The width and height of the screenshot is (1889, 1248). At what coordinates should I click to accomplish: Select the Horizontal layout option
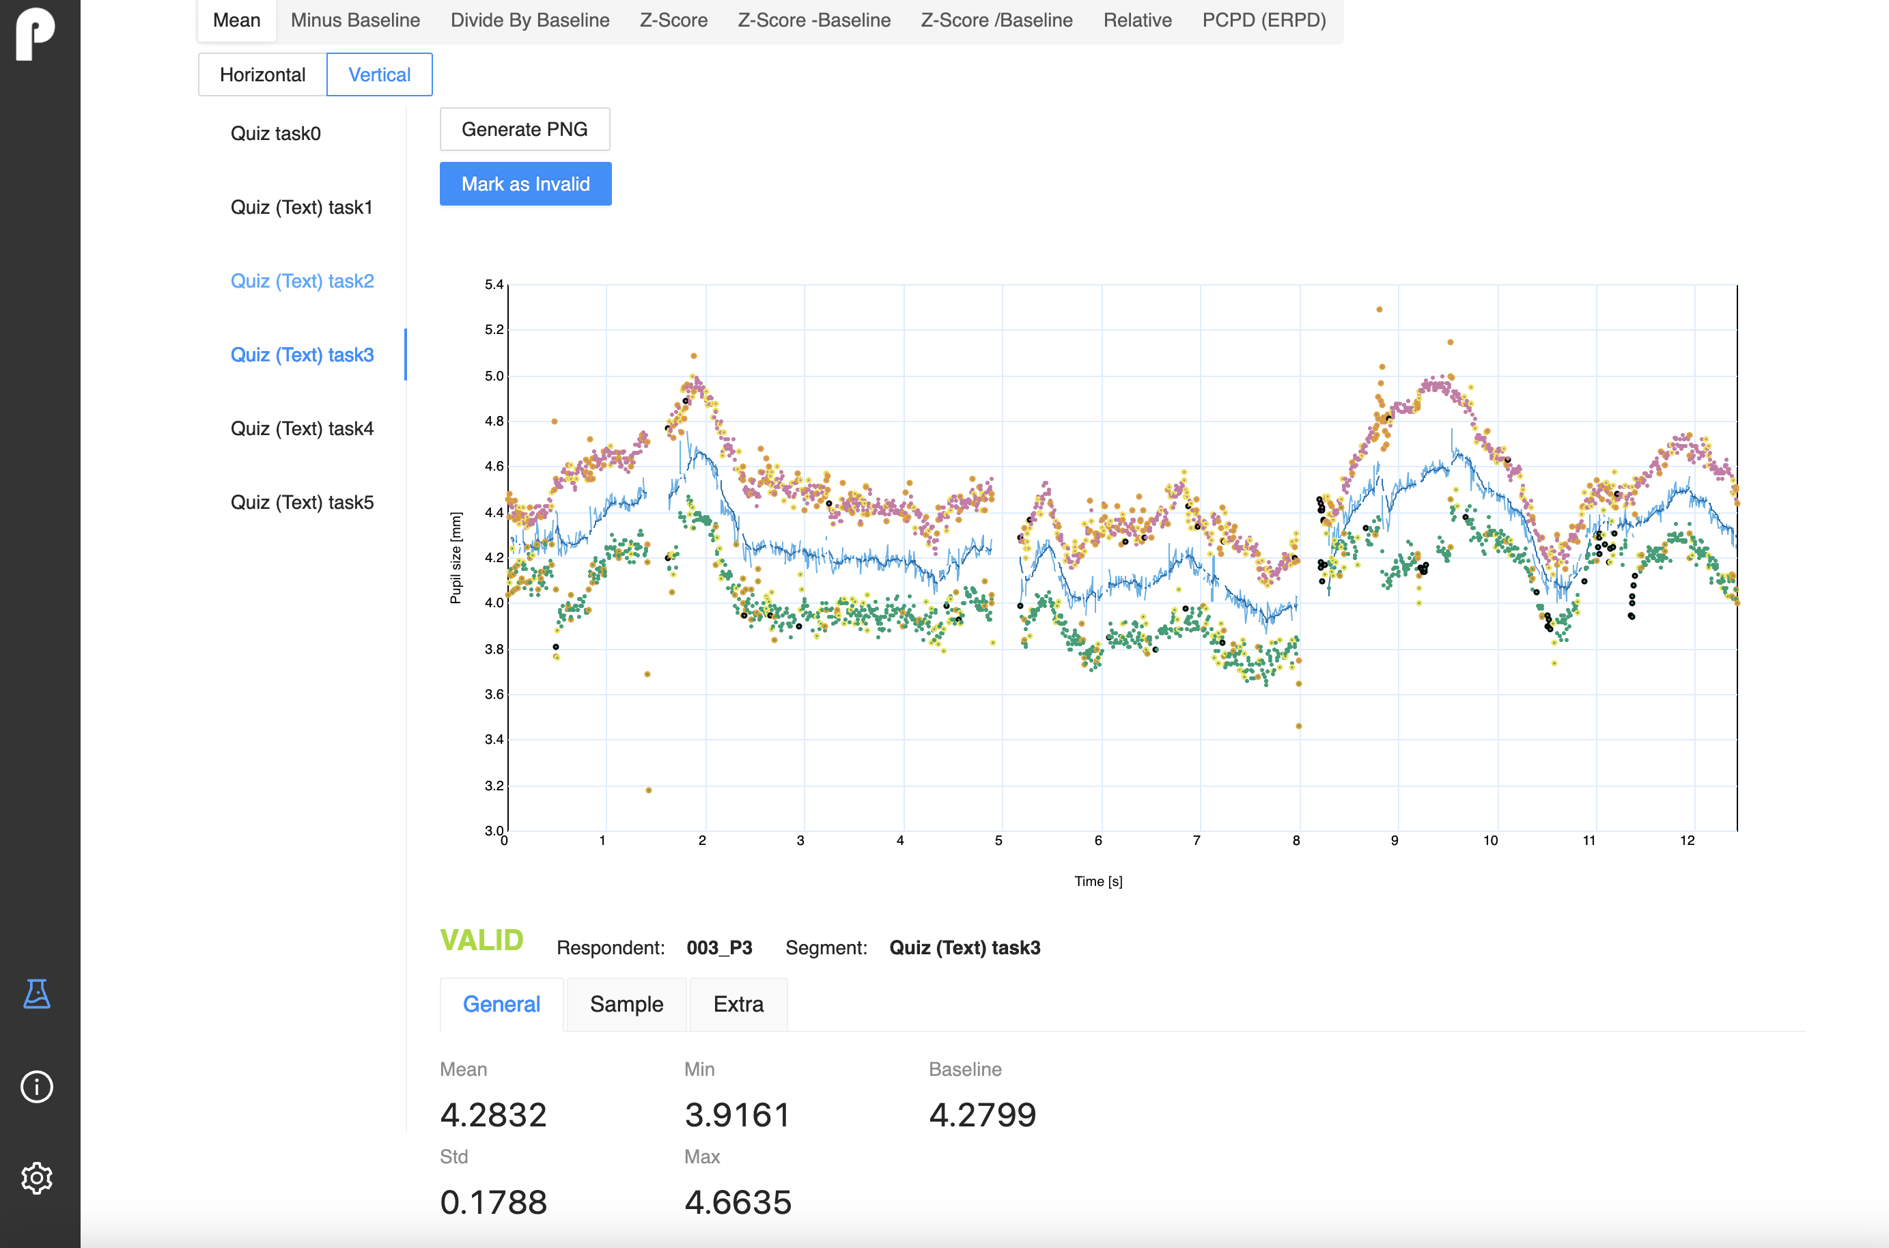coord(262,75)
